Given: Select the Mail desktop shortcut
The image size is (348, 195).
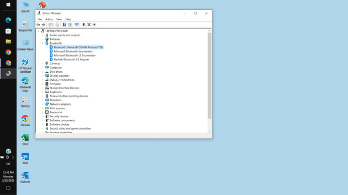Looking at the screenshot, I should (25, 158).
